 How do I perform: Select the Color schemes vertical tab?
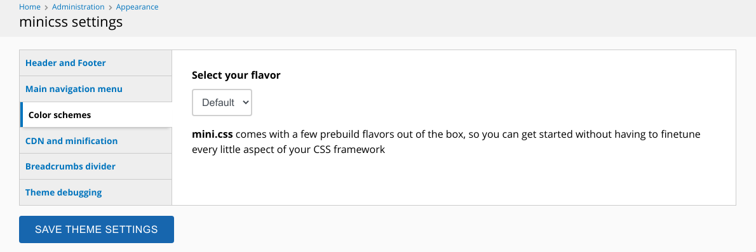95,115
